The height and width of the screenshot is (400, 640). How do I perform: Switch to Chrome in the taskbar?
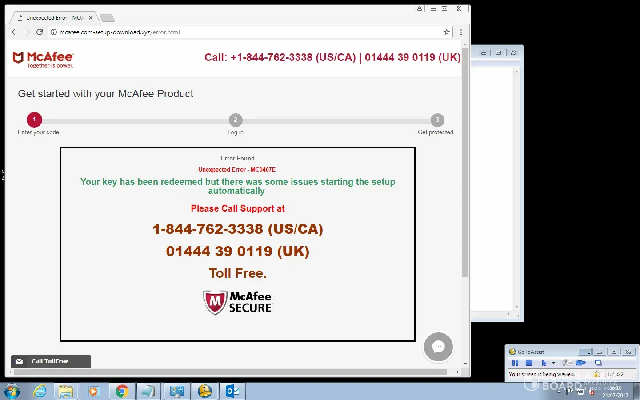click(x=122, y=392)
